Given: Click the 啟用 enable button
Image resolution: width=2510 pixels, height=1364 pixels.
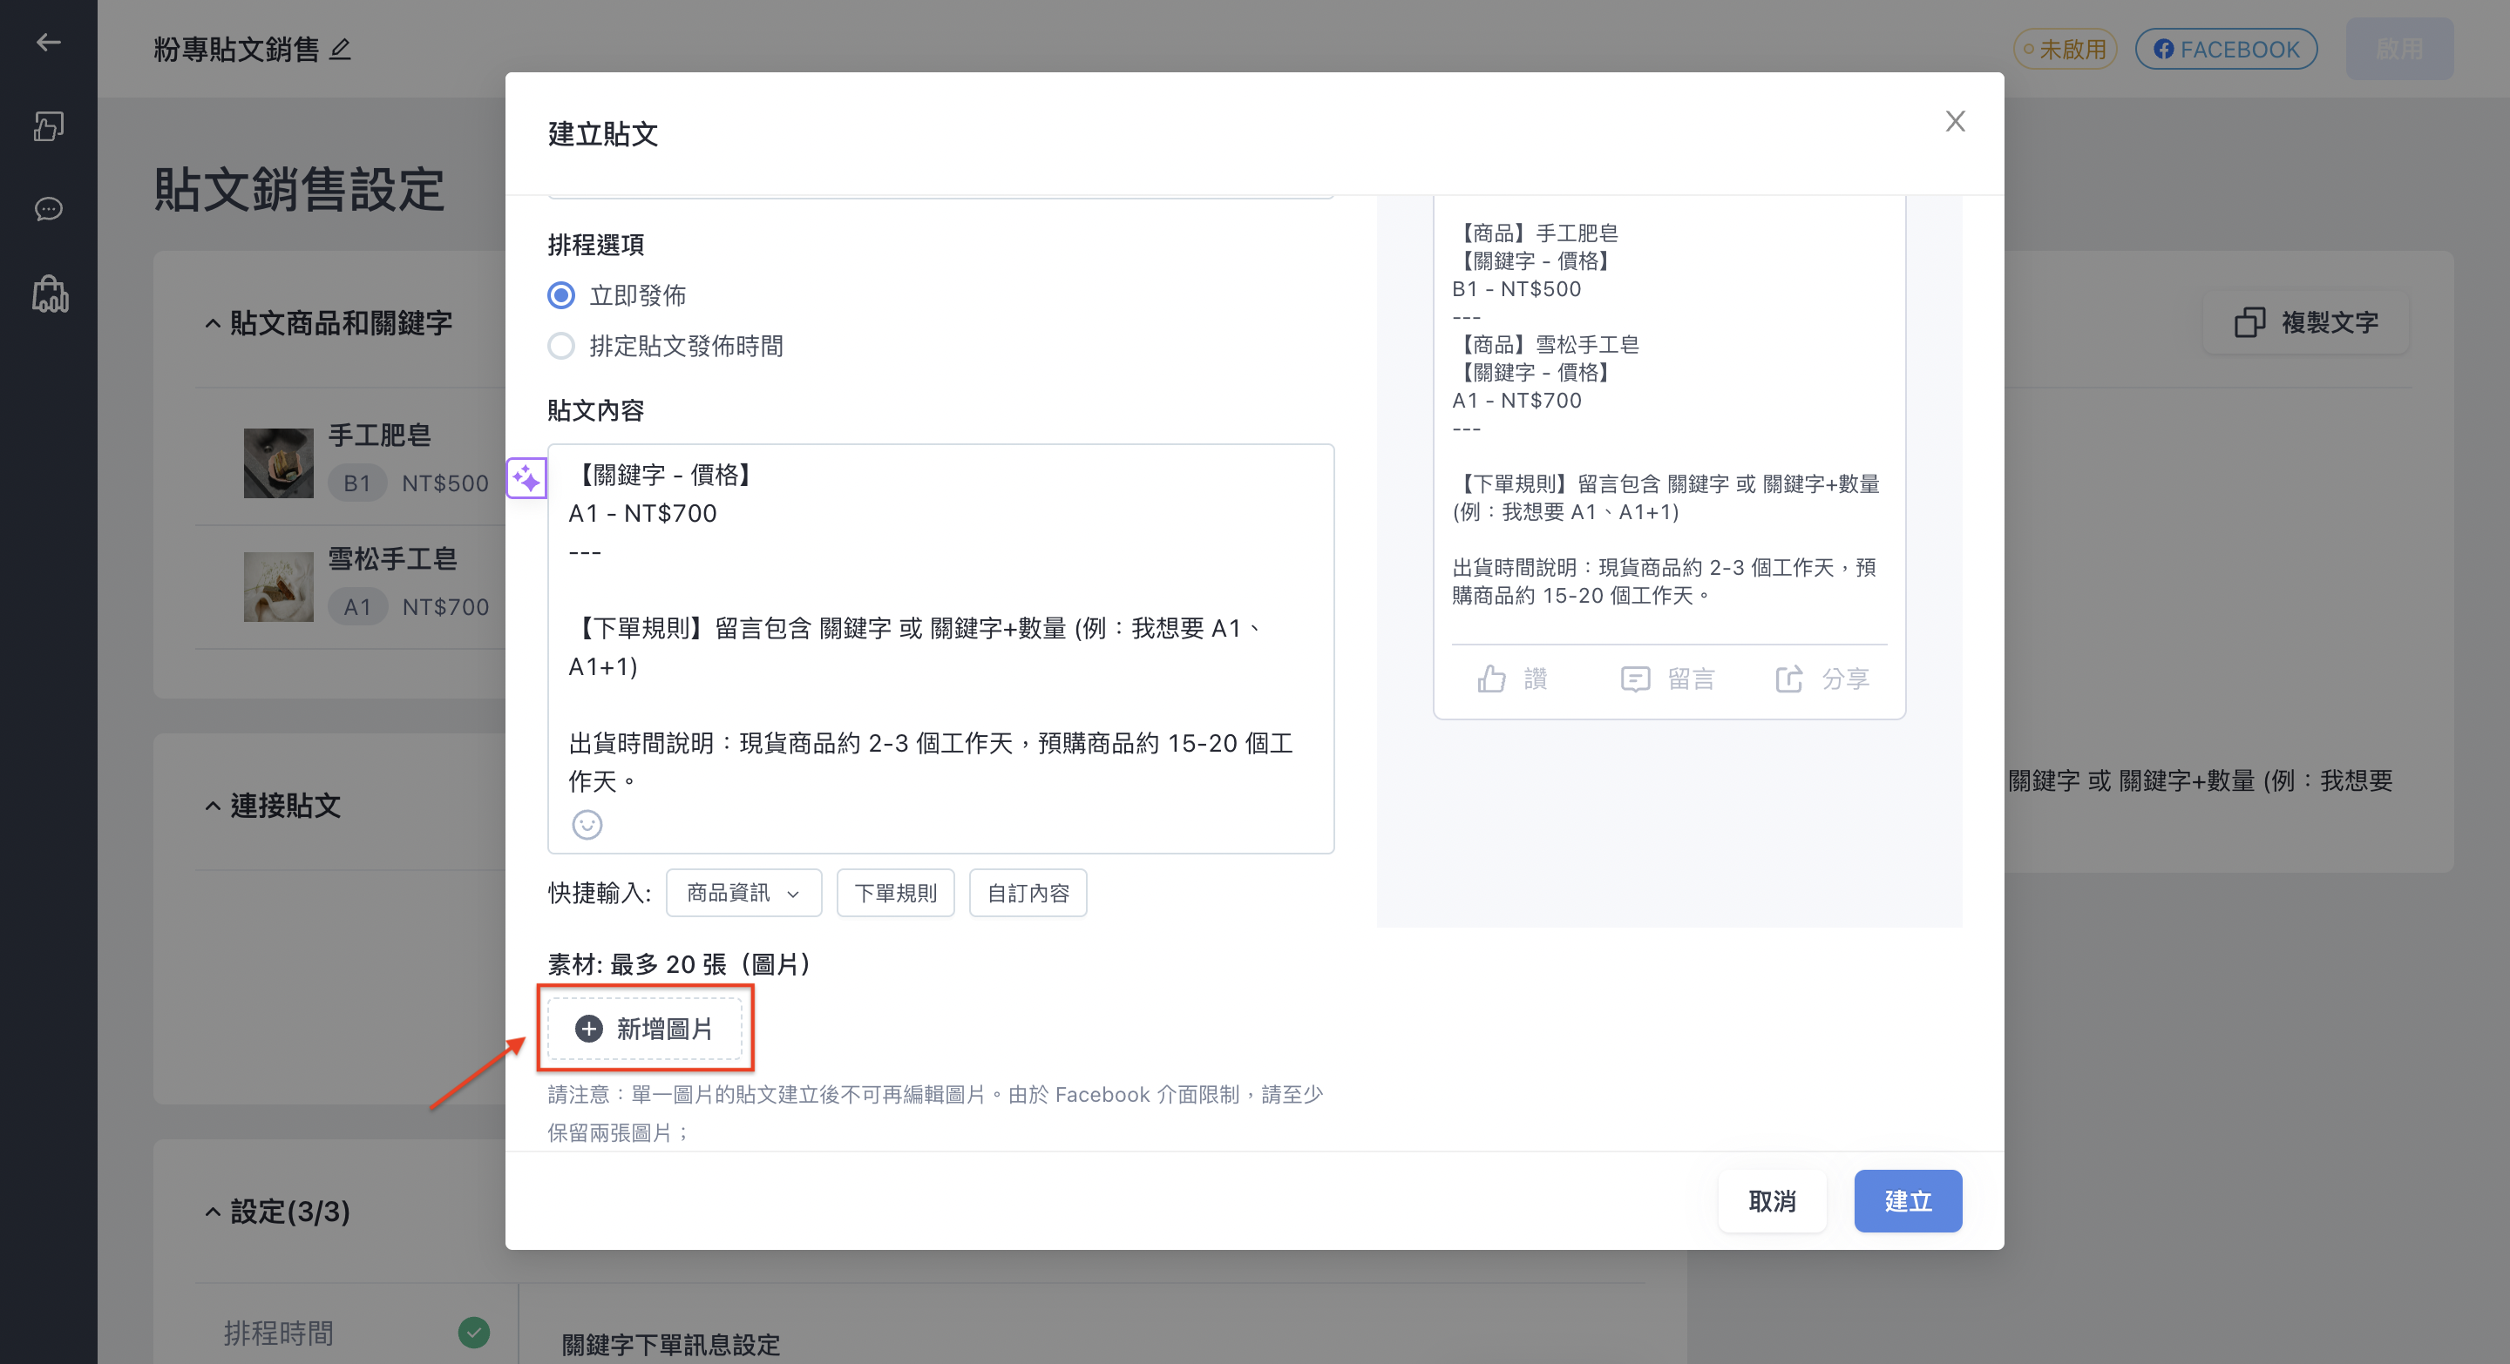Looking at the screenshot, I should pyautogui.click(x=2399, y=49).
